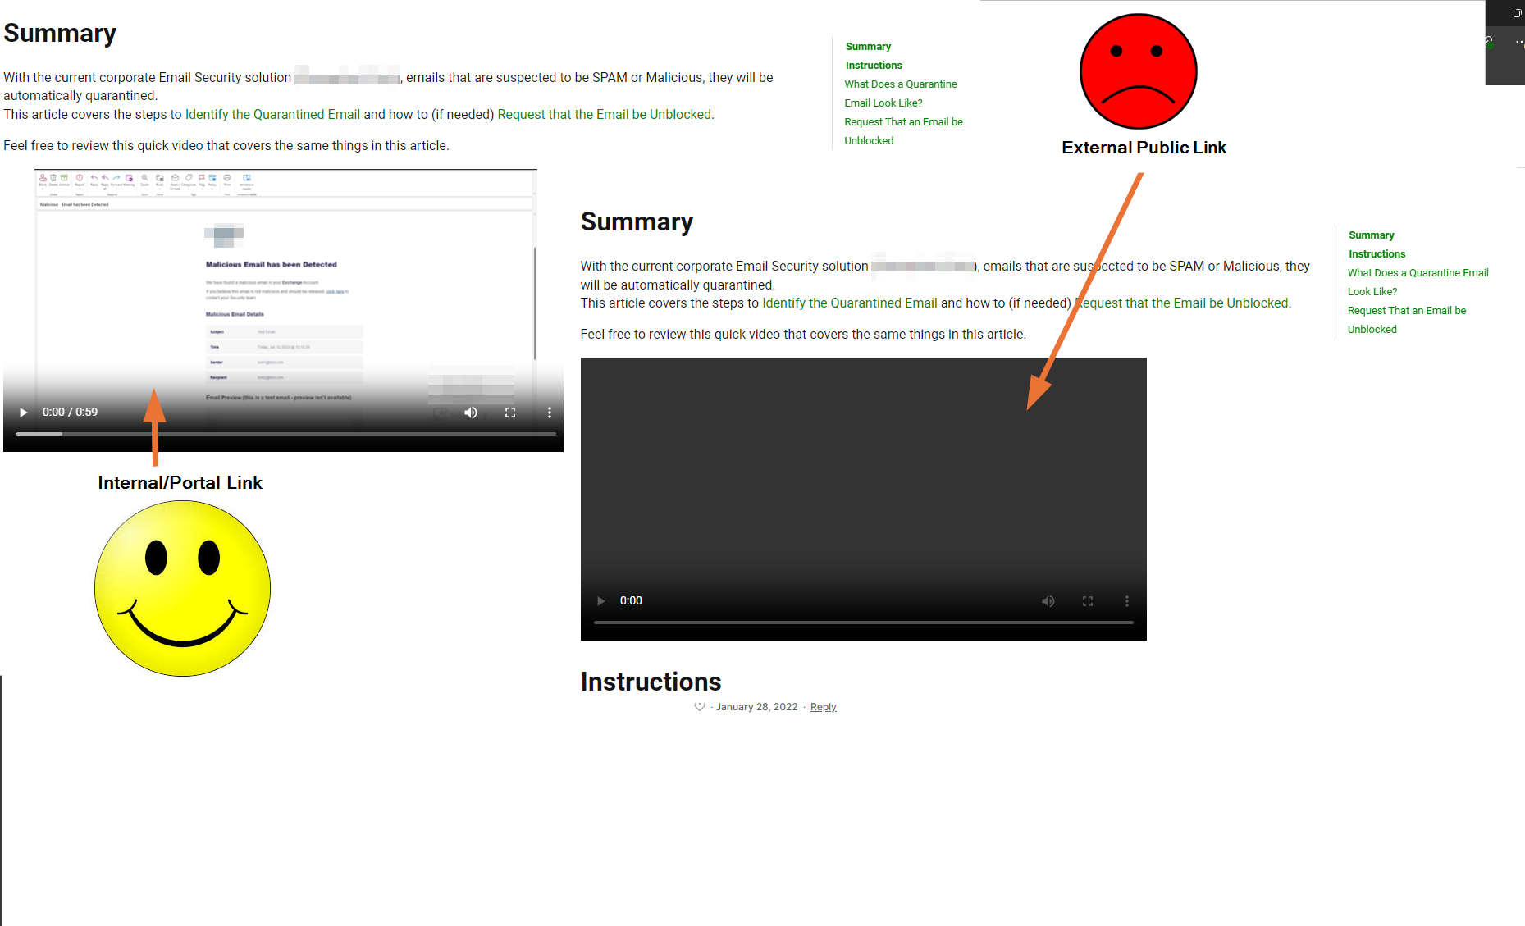Open Identify the Quarantined Email link, left article
Viewport: 1525px width, 926px height.
tap(272, 114)
